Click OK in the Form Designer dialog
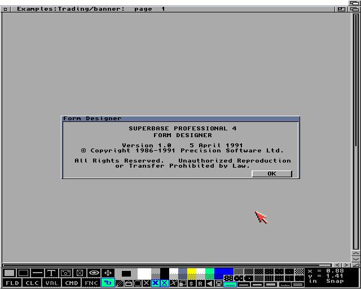 point(272,173)
